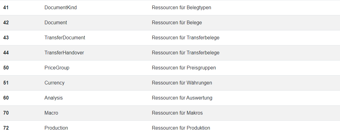Screen dimensions: 340x137
Task: Click the 'Ressourcen für Auswertung' description
Action: (x=182, y=98)
